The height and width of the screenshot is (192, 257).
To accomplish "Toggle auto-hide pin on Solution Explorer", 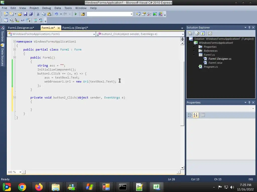I will click(x=249, y=27).
